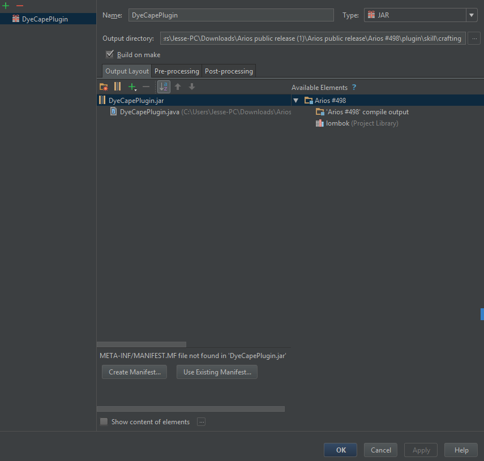The height and width of the screenshot is (461, 484).
Task: Open the Type JAR dropdown
Action: click(472, 15)
